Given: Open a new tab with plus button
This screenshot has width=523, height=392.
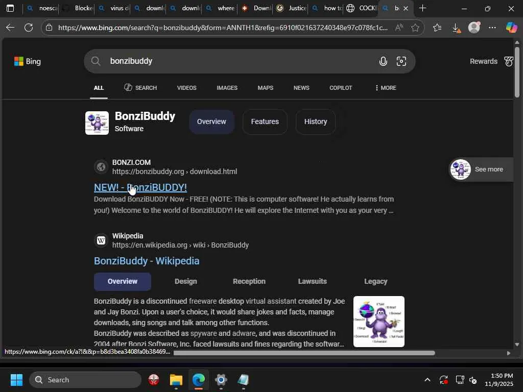Looking at the screenshot, I should click(422, 8).
